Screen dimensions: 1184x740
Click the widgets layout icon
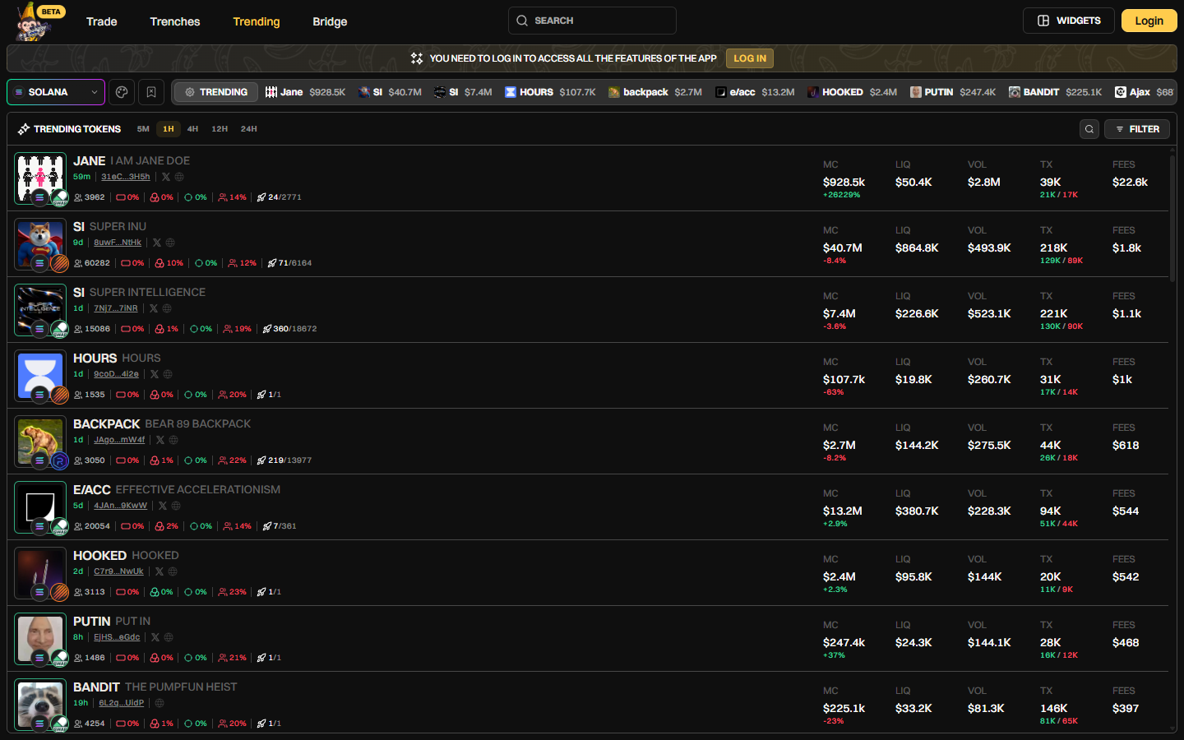coord(1043,21)
